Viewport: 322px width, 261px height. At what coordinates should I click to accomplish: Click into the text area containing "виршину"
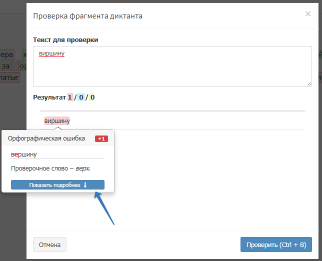[172, 66]
